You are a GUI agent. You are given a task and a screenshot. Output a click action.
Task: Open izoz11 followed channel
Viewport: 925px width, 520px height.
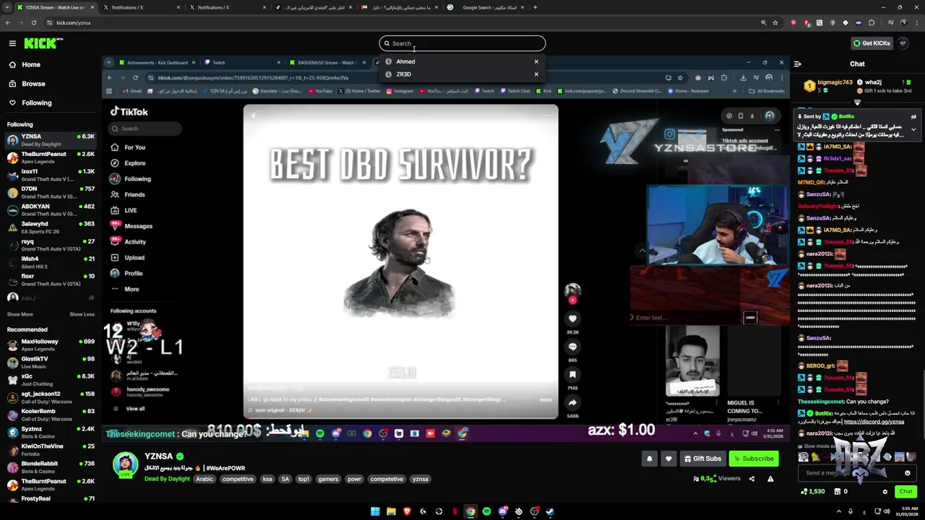point(51,175)
